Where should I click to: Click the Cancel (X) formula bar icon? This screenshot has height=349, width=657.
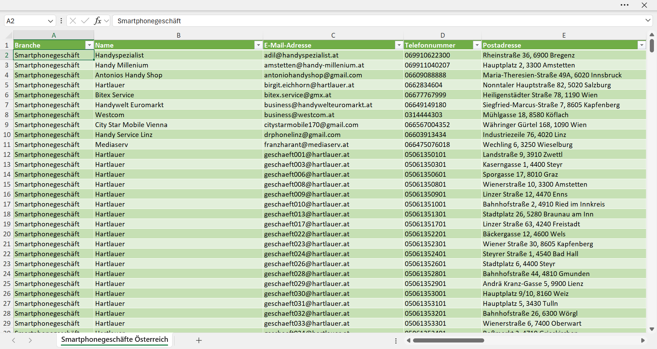pyautogui.click(x=73, y=21)
